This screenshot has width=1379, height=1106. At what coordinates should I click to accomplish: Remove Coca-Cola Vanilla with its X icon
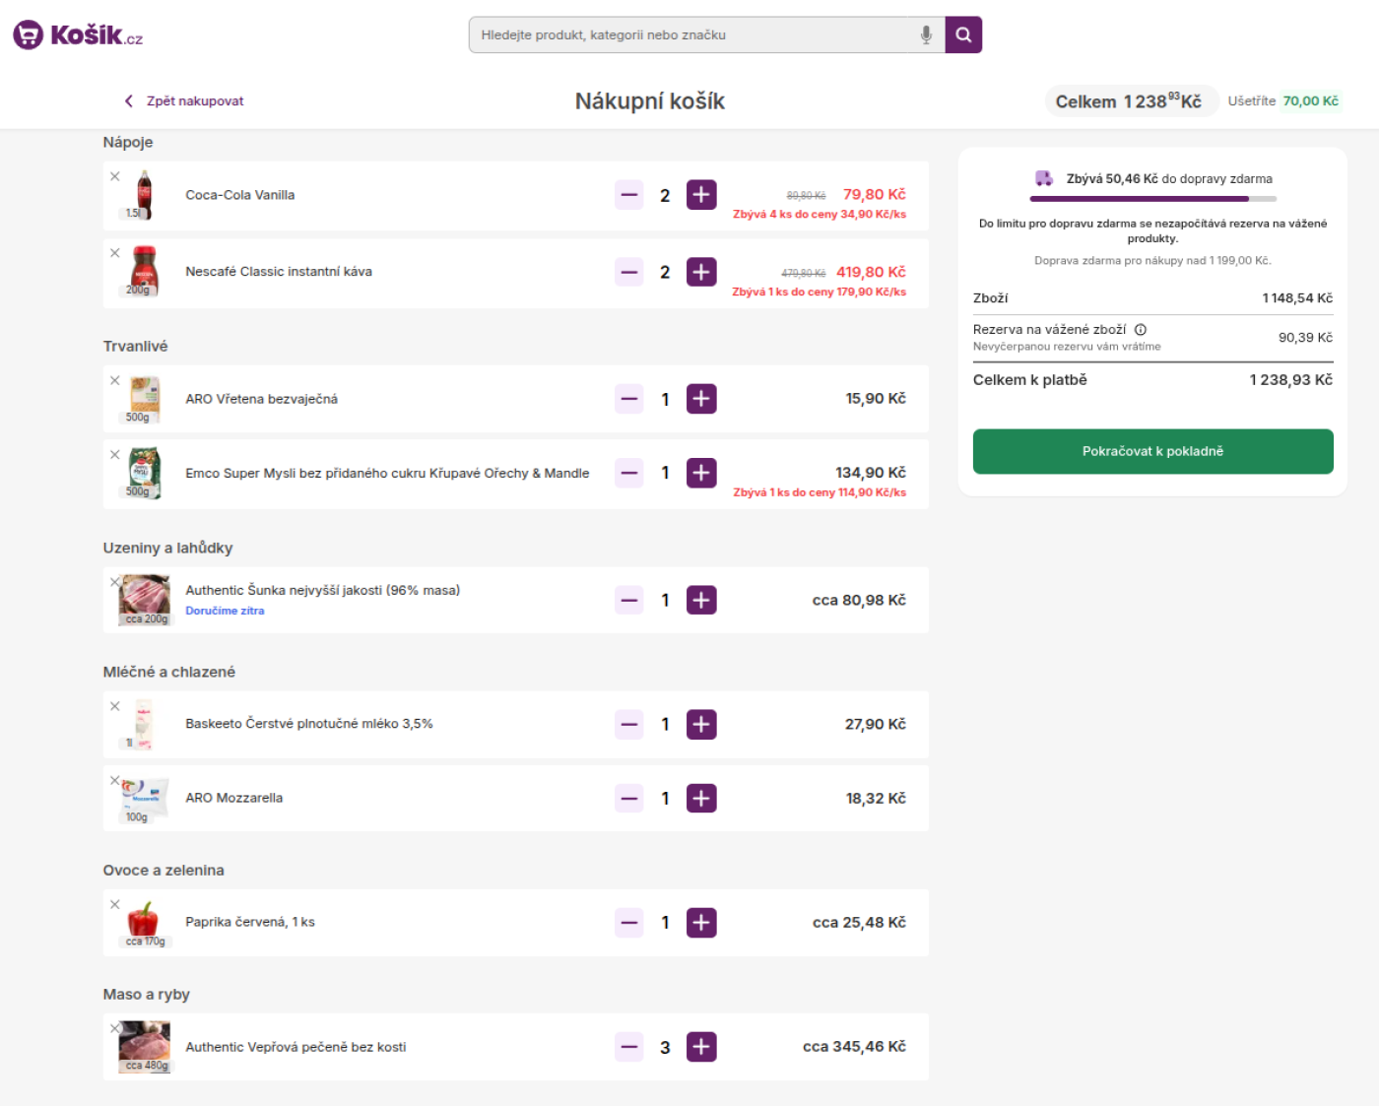pos(115,176)
